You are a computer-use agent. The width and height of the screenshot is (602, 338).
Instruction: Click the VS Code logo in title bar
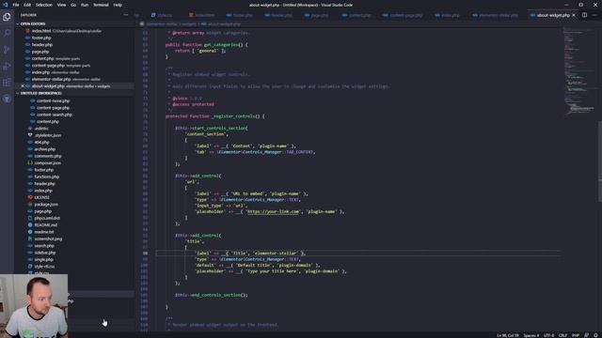pos(6,5)
